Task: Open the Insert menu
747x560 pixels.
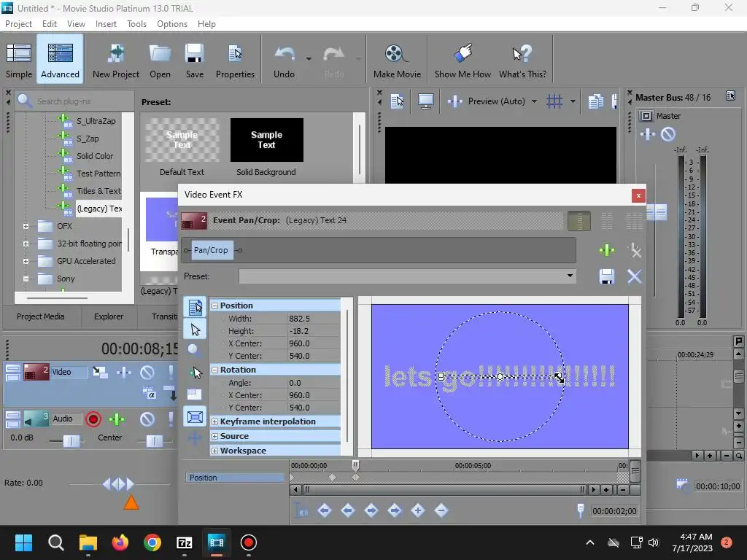Action: (106, 24)
